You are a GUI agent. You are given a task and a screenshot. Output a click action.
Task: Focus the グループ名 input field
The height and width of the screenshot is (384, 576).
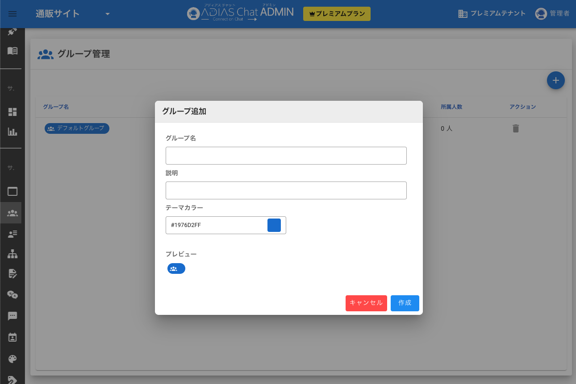[x=286, y=156]
